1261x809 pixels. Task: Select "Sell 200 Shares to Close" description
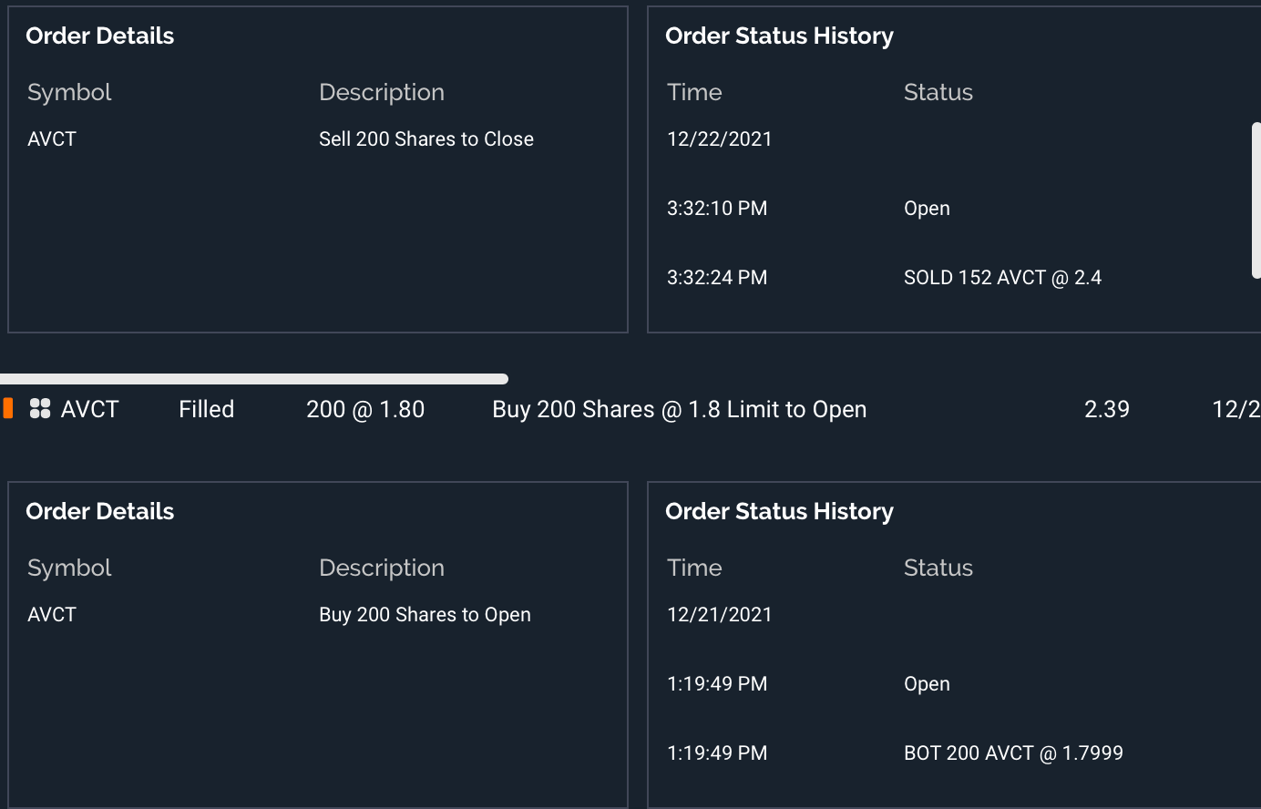click(425, 139)
